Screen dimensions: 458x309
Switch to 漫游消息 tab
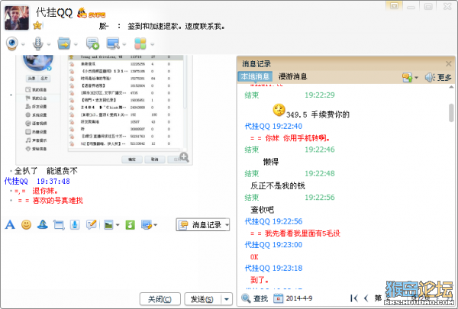pyautogui.click(x=292, y=76)
